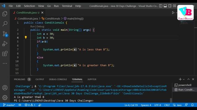
Task: Click Debug CodeLens above main method
Action: point(40,27)
